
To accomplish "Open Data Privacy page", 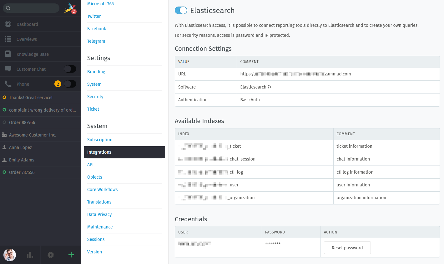I will pos(99,214).
